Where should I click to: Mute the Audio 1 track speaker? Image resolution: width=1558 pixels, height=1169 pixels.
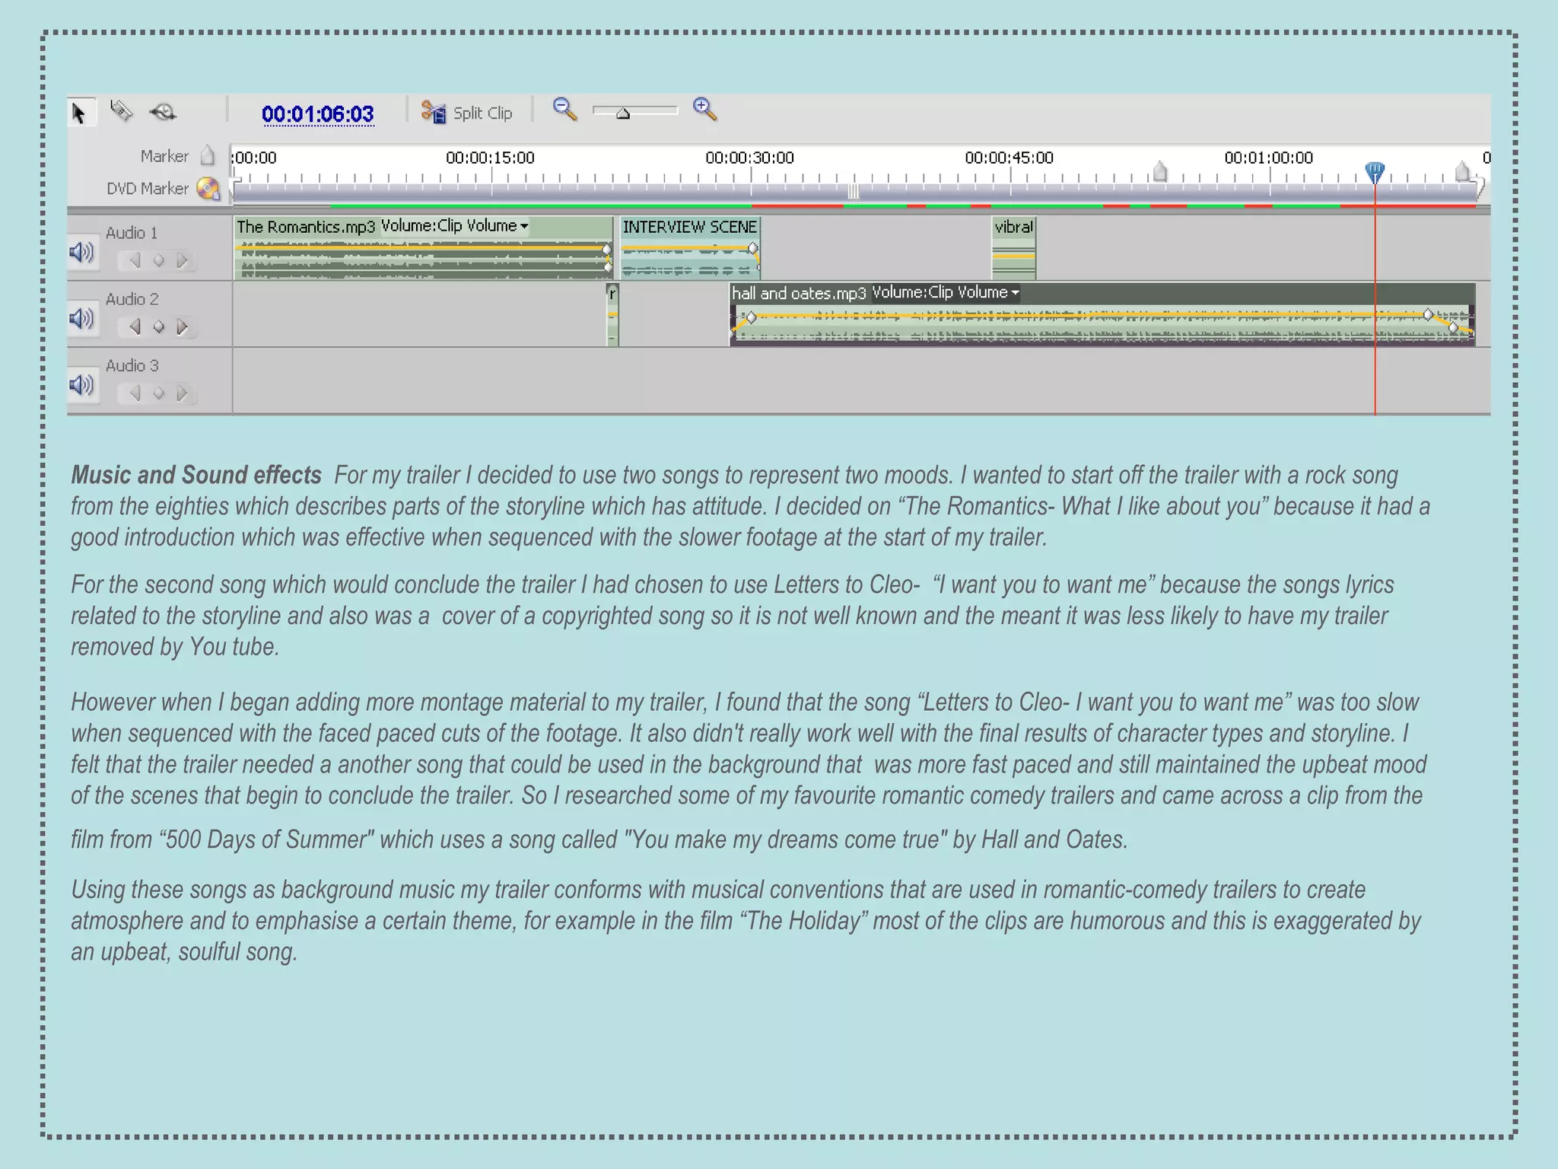click(x=81, y=251)
